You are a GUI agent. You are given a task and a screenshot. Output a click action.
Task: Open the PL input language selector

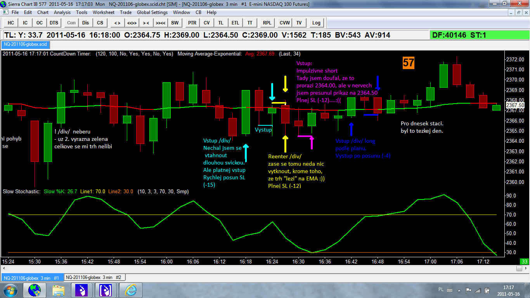pos(441,289)
